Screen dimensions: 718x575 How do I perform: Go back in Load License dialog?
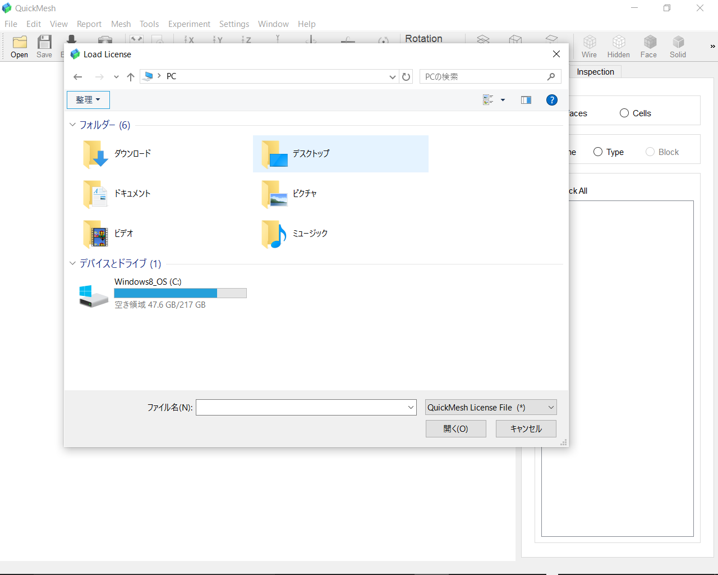[78, 77]
